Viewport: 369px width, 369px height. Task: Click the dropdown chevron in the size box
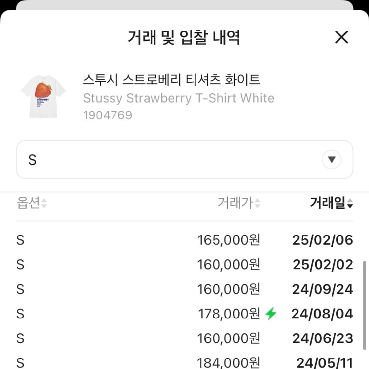coord(332,160)
